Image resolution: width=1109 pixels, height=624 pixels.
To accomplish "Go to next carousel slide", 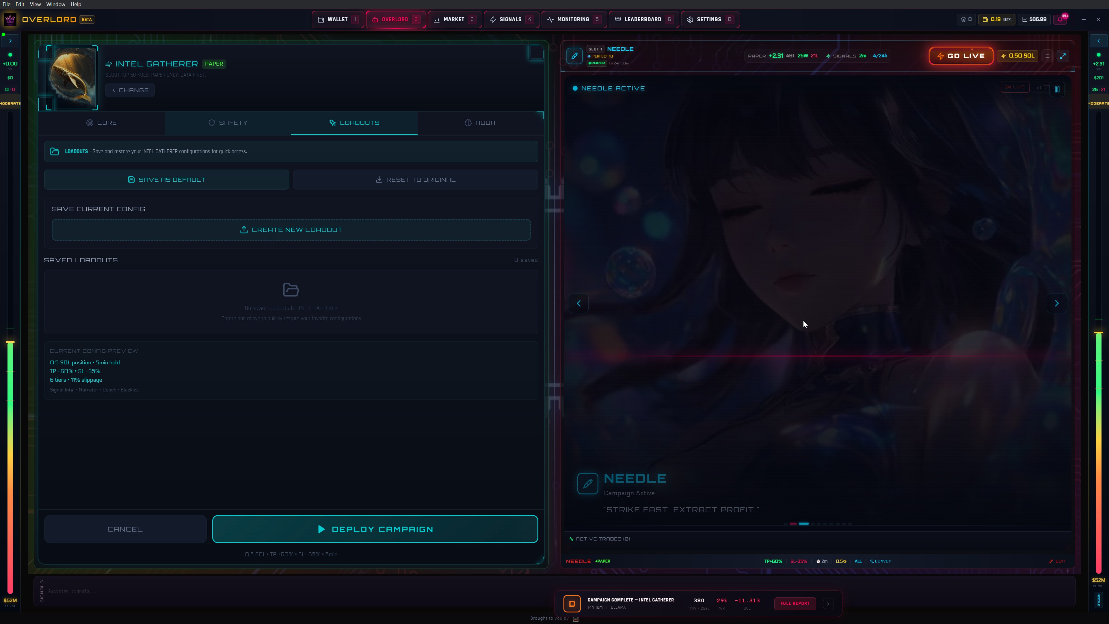I will (x=1056, y=304).
